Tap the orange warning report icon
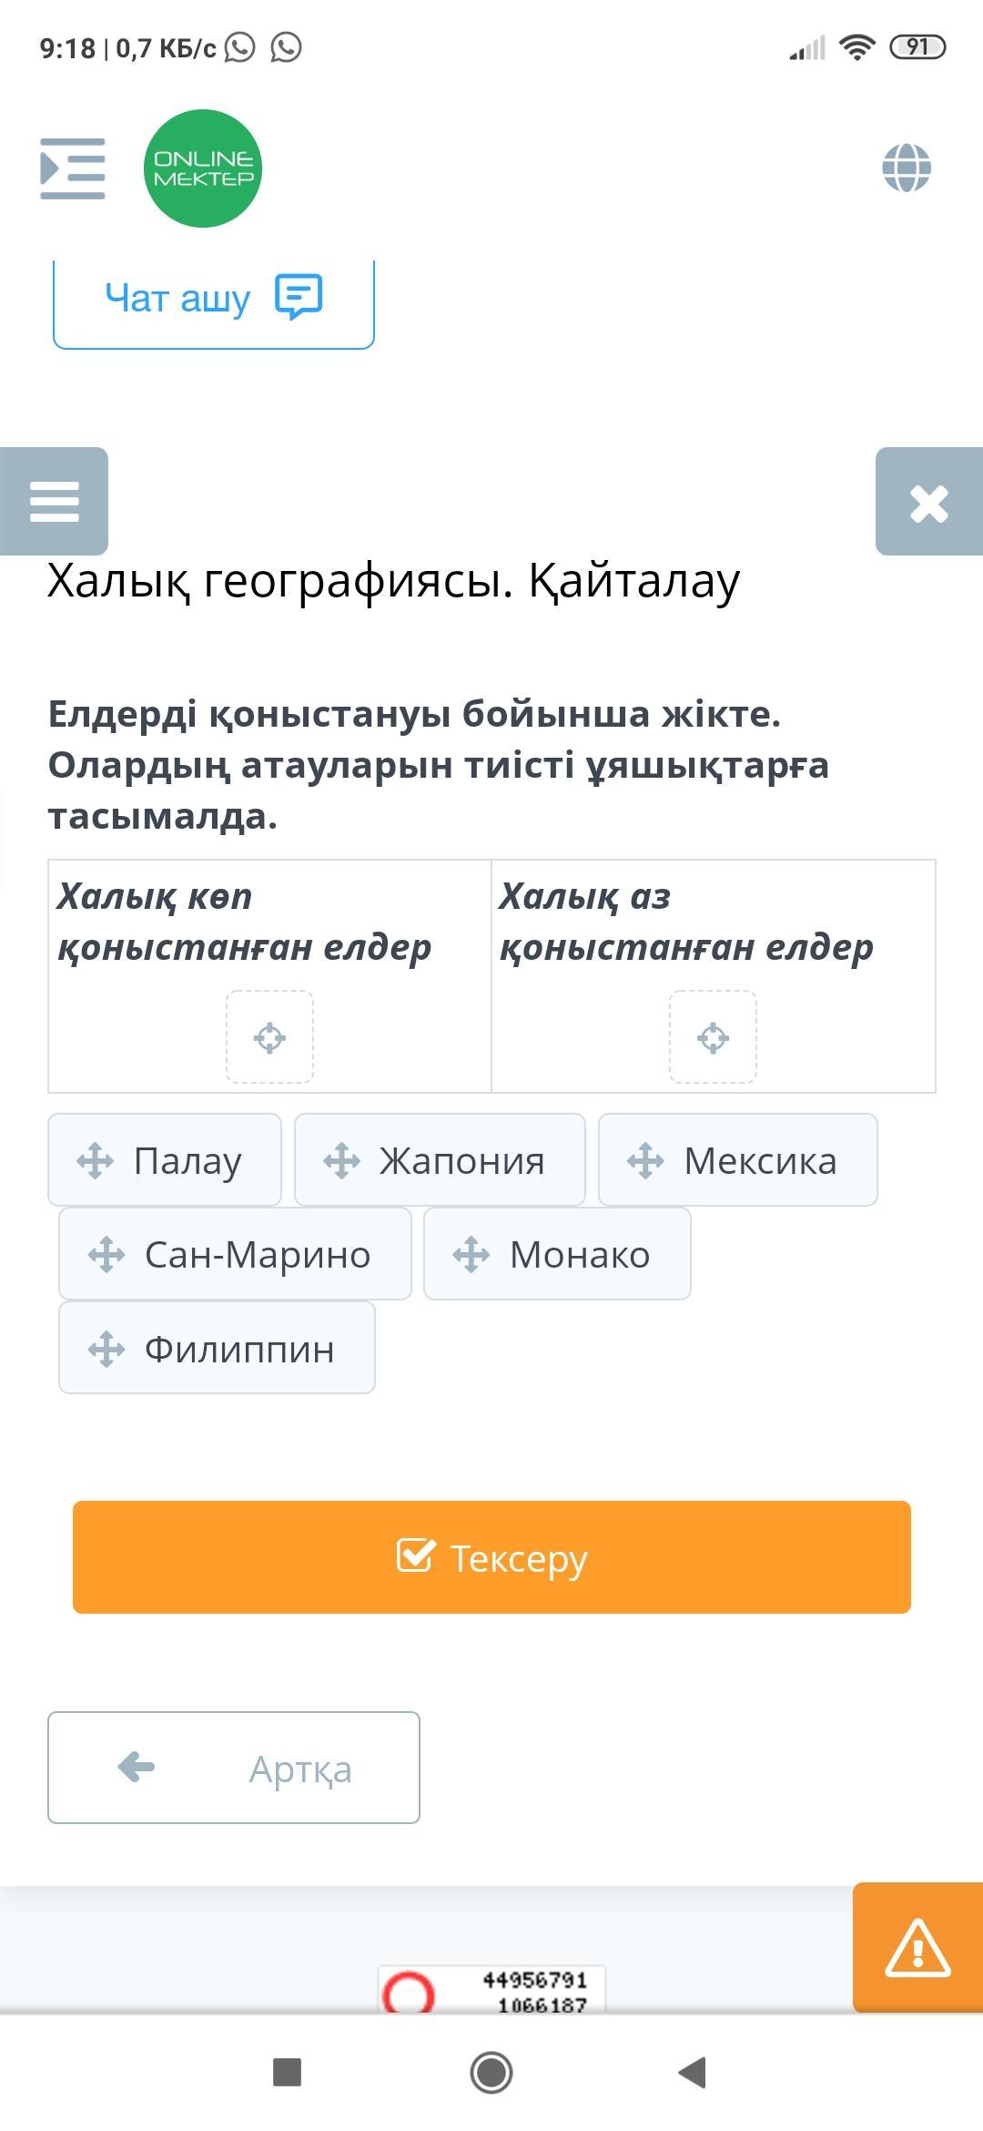 [x=917, y=1947]
